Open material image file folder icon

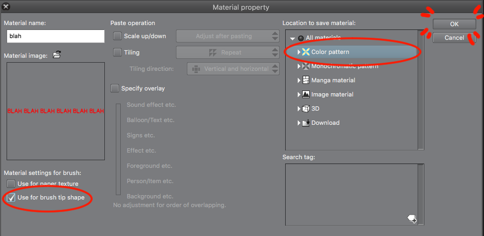pos(57,55)
